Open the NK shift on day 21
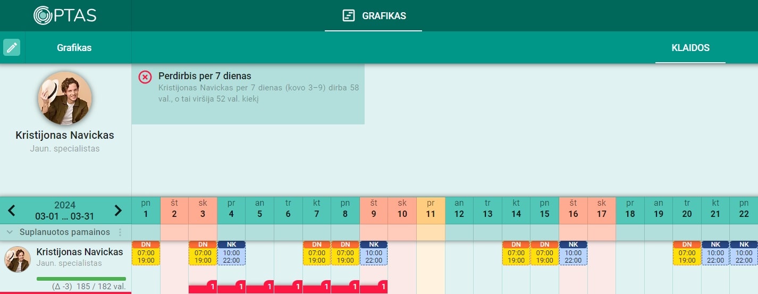The height and width of the screenshot is (294, 758). (x=715, y=253)
